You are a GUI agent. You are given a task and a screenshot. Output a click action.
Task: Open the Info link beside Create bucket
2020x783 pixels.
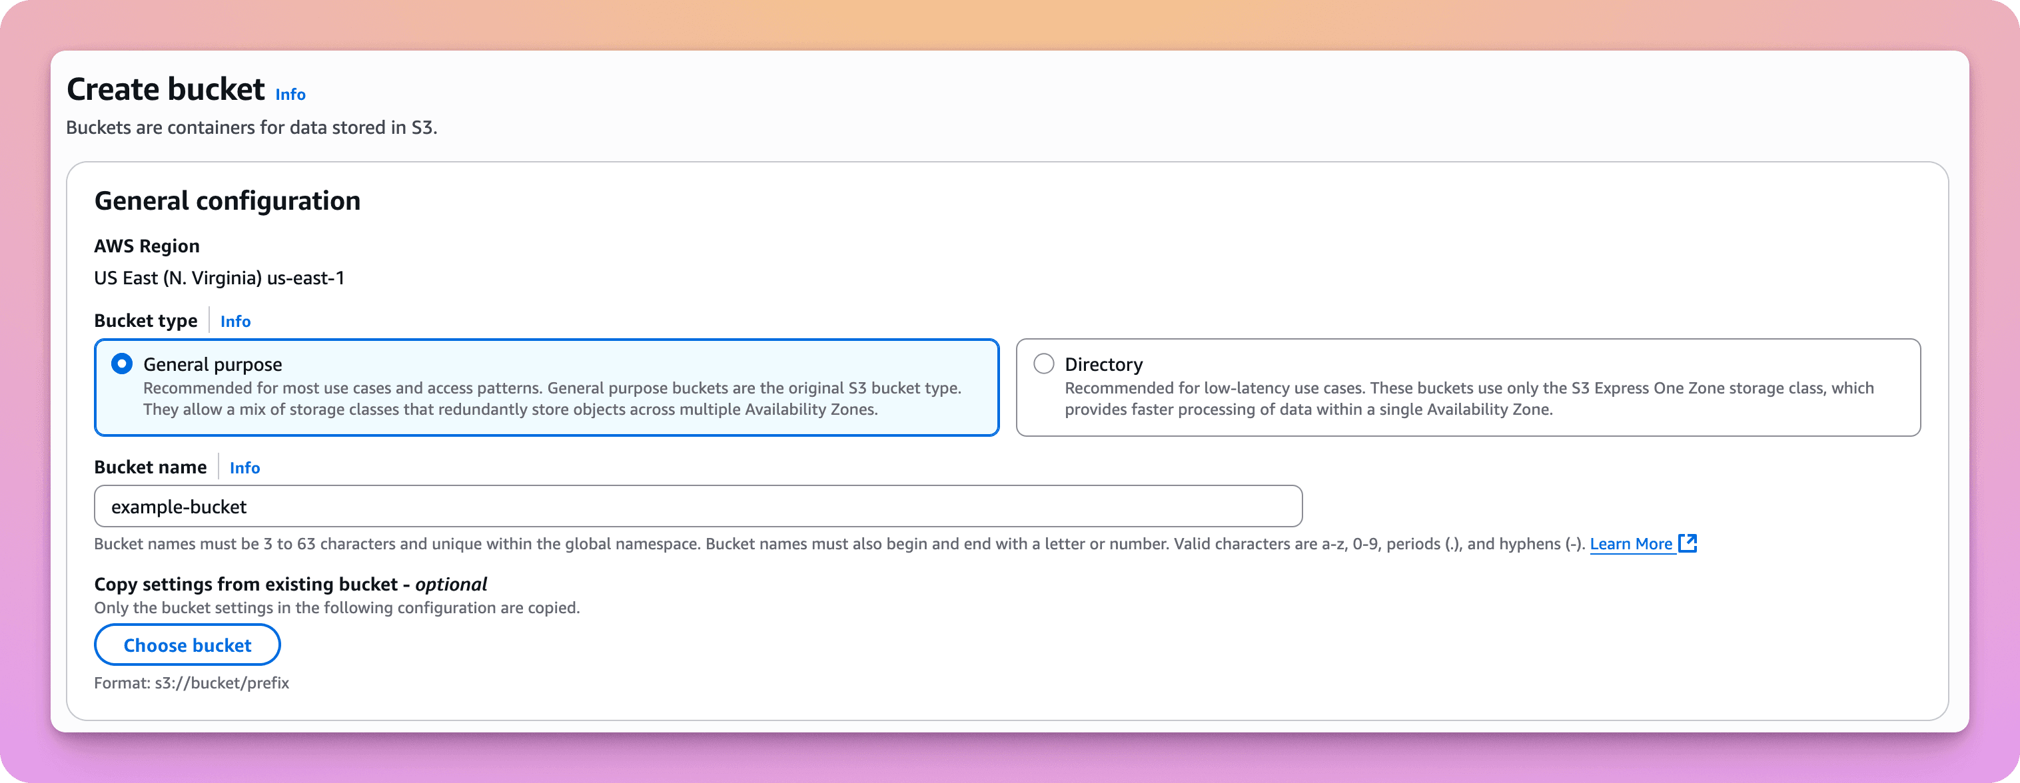click(290, 94)
